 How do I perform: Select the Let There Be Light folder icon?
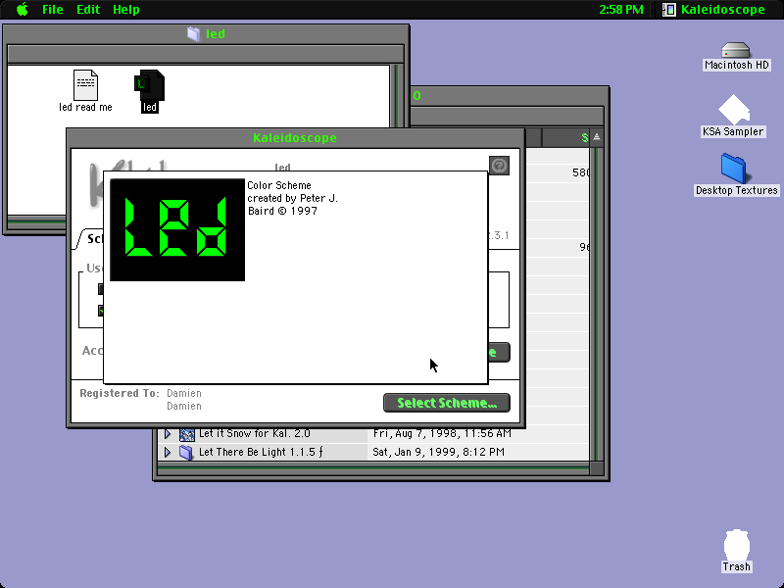[x=186, y=453]
